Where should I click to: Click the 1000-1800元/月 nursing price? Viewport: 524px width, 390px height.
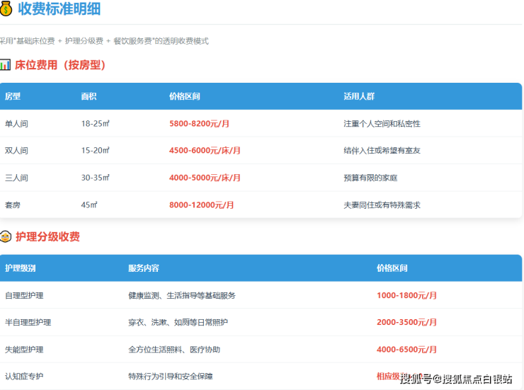[406, 295]
